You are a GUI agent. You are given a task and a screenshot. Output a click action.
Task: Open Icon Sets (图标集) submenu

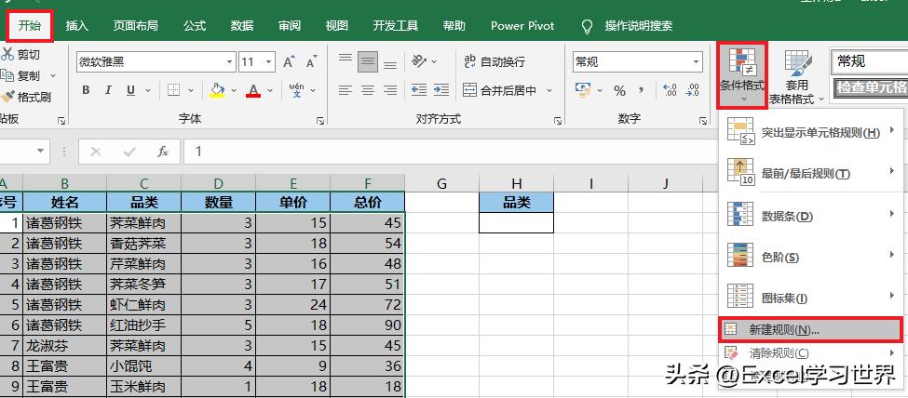(811, 298)
